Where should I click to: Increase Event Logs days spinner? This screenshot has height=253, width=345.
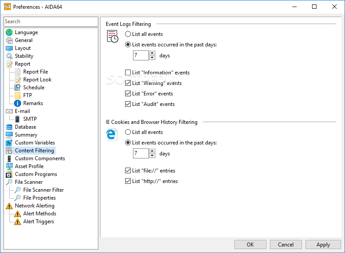(152, 53)
